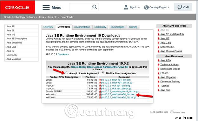The width and height of the screenshot is (198, 121).
Task: Download jre-10.0.2_solaris-sparcv9_bin.tar.gz
Action: click(x=120, y=91)
